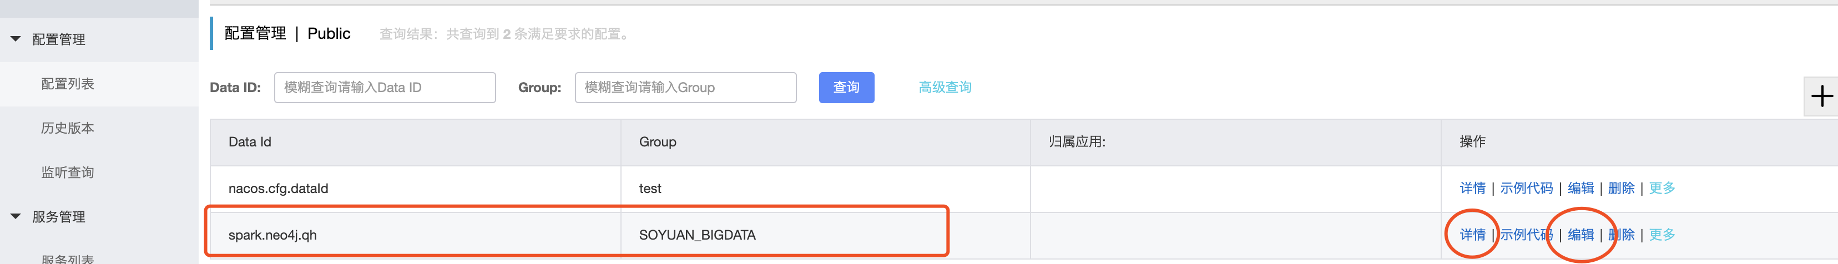Viewport: 1838px width, 264px height.
Task: Click 删除 for spark.neo4j.qh row
Action: [1621, 234]
